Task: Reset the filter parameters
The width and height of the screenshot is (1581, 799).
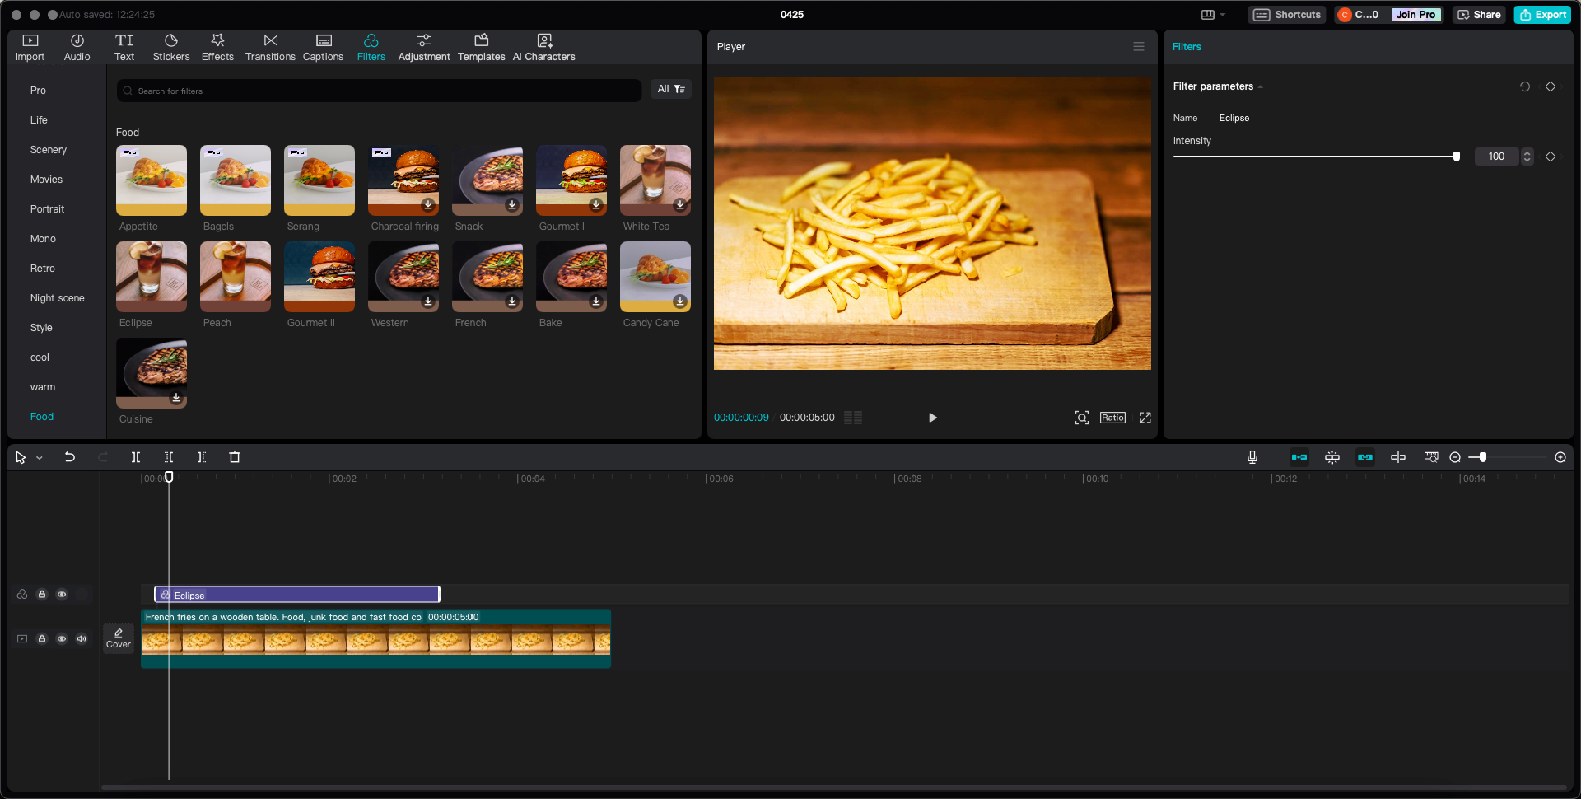Action: pos(1525,86)
